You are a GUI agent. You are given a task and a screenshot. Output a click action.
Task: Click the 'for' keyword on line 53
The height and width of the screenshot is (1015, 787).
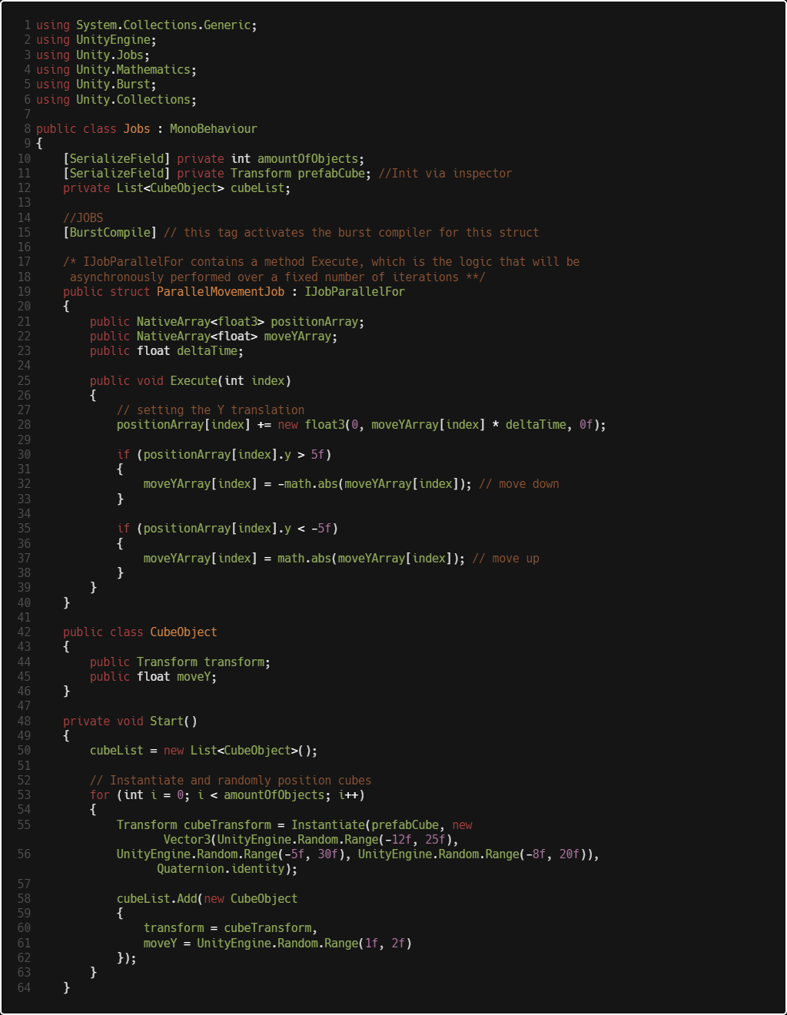[x=100, y=795]
